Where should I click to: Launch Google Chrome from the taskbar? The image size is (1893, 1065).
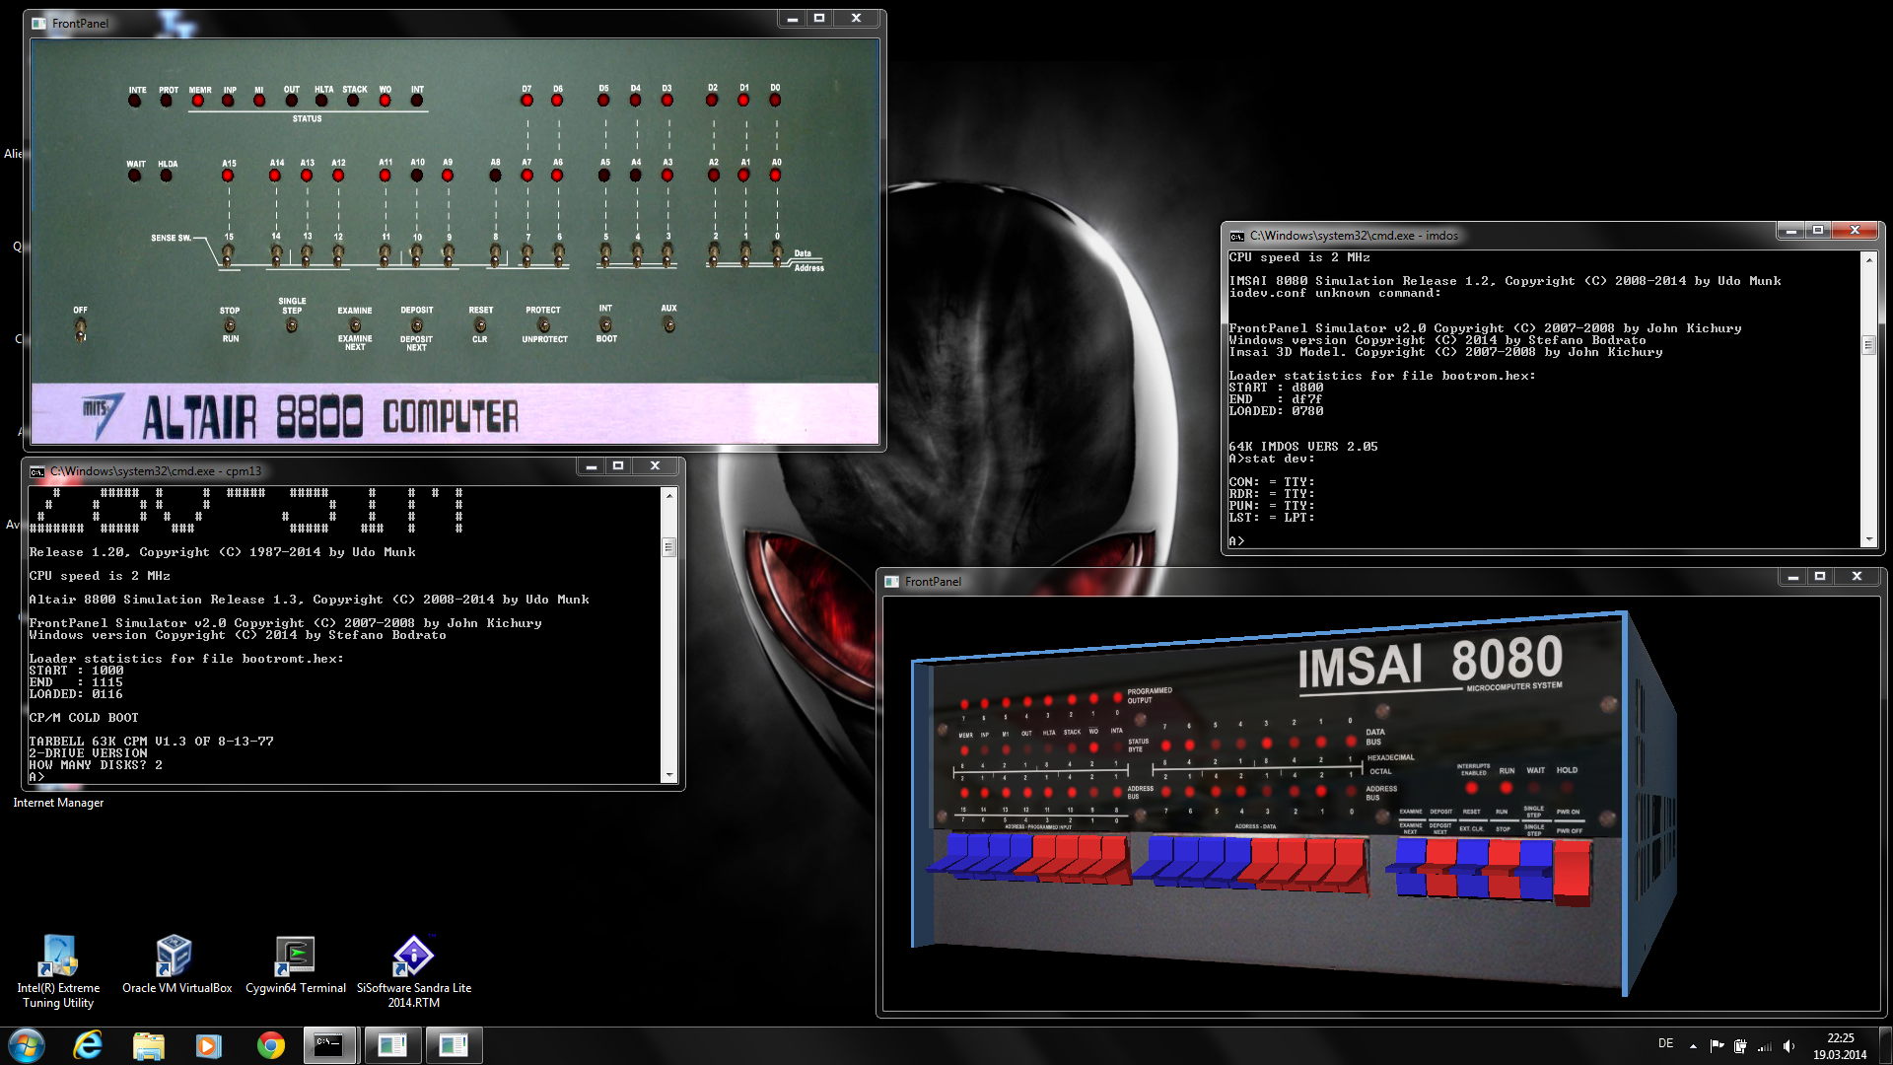(x=270, y=1044)
